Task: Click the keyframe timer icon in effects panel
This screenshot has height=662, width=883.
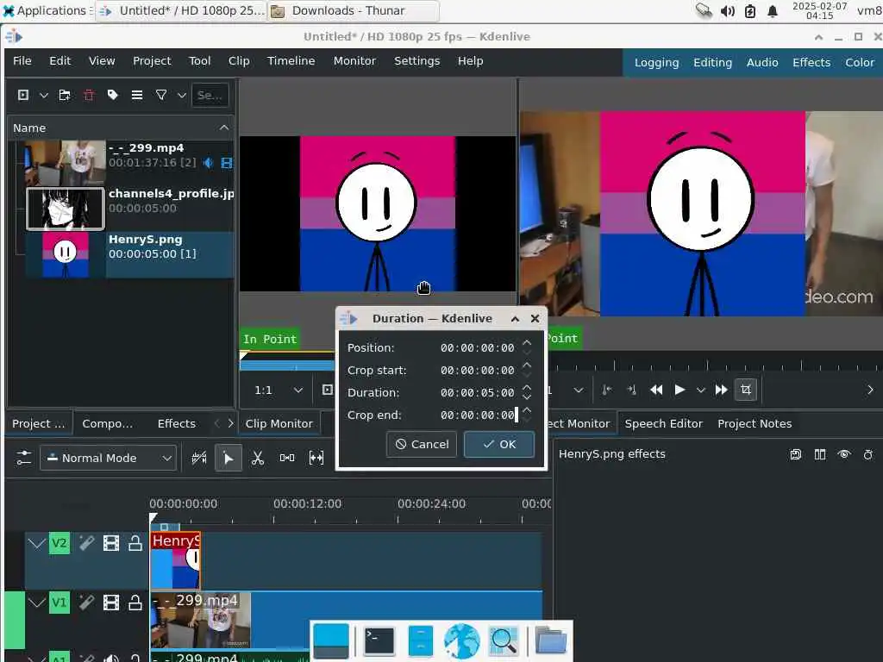Action: click(x=868, y=454)
